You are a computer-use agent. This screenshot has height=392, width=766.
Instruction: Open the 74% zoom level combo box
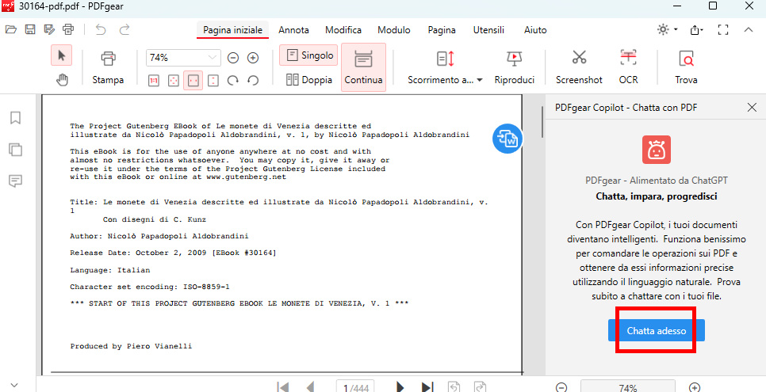click(x=183, y=58)
